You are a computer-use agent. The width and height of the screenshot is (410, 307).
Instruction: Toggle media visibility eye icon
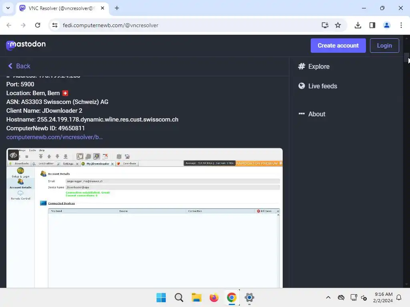pyautogui.click(x=13, y=155)
